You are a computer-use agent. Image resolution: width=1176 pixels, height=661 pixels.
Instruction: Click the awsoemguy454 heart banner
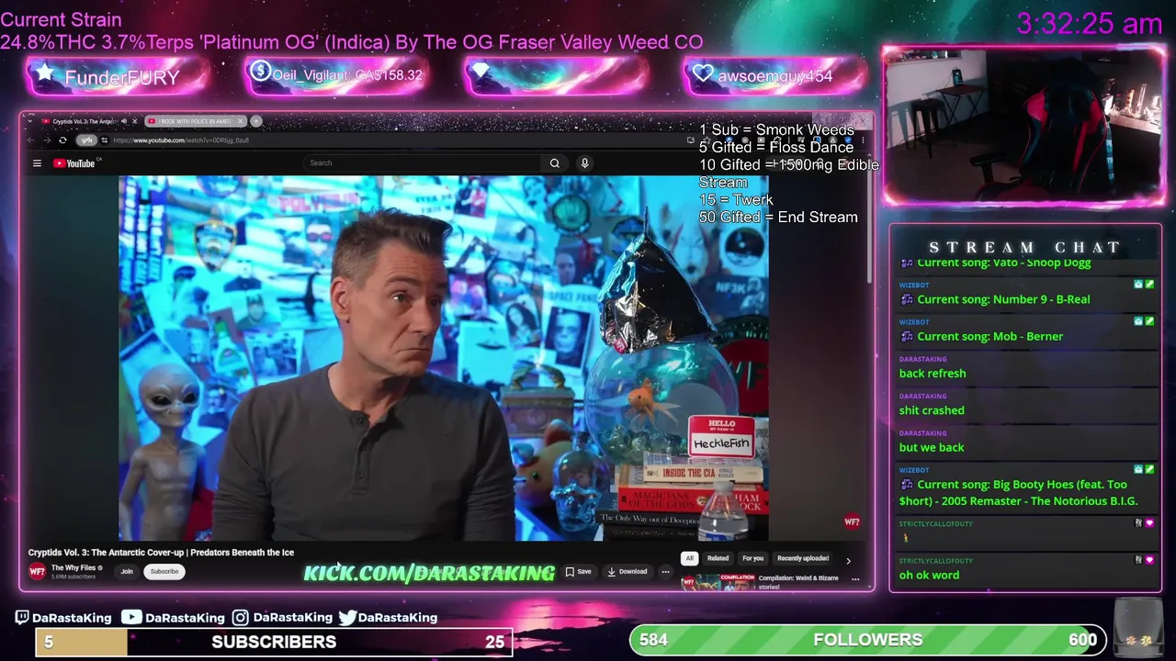pyautogui.click(x=775, y=75)
